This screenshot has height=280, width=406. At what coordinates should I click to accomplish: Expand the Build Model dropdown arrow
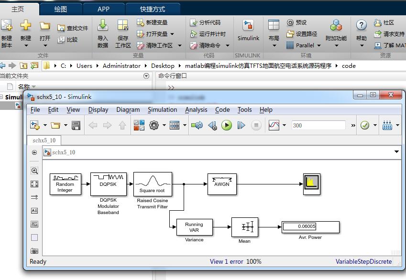pos(397,126)
